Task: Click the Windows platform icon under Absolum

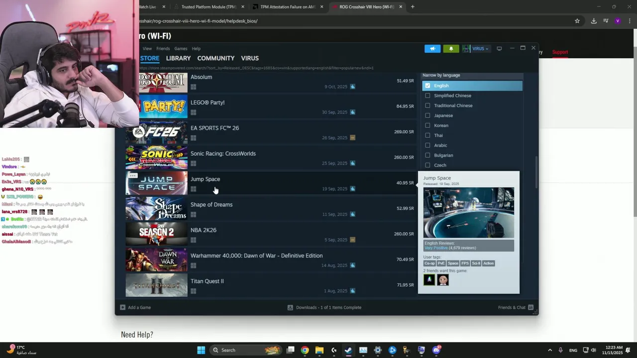Action: (x=193, y=87)
